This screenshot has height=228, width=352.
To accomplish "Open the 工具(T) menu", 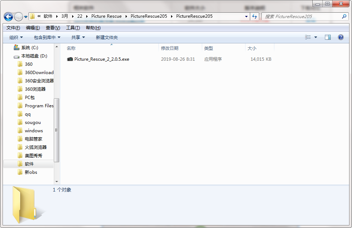I will 73,28.
